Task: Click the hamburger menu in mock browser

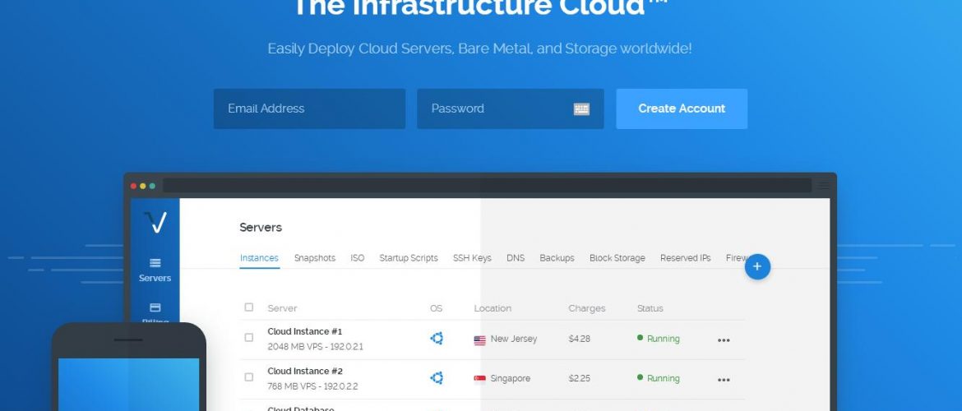Action: (824, 185)
